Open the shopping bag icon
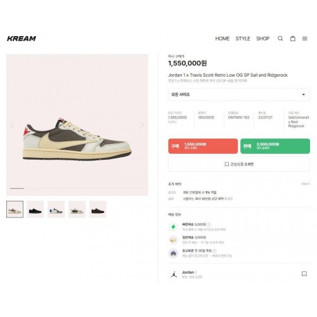The image size is (317, 317). click(293, 39)
